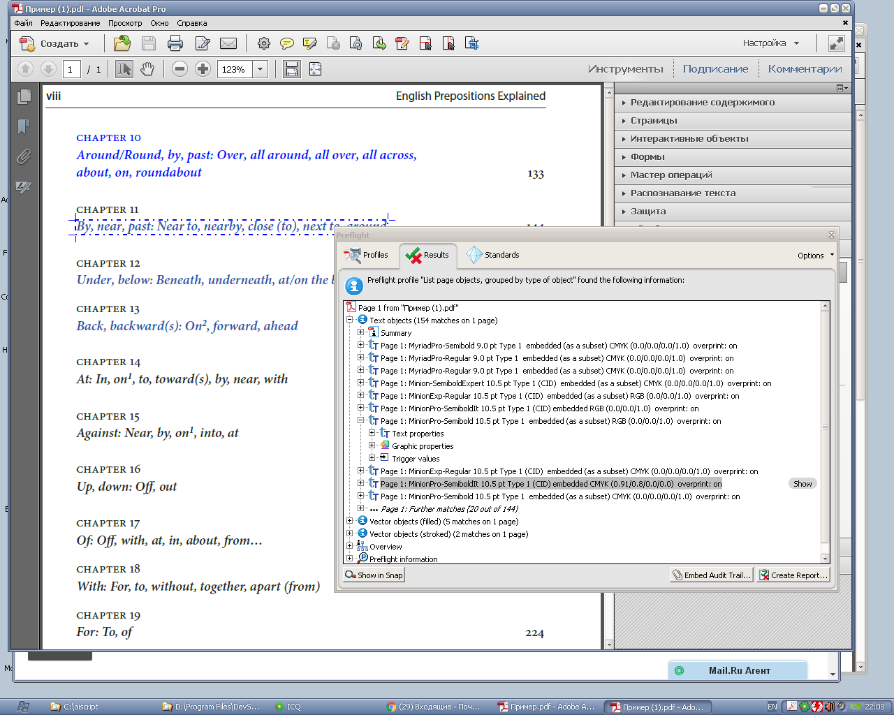Image resolution: width=894 pixels, height=715 pixels.
Task: Select the Results tab
Action: coord(427,256)
